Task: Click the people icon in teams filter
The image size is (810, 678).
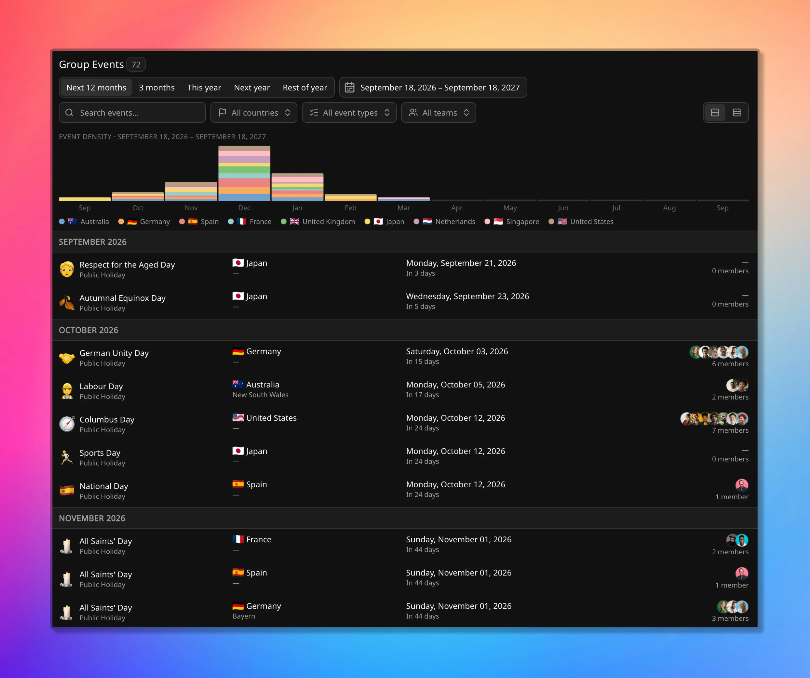Action: coord(413,113)
